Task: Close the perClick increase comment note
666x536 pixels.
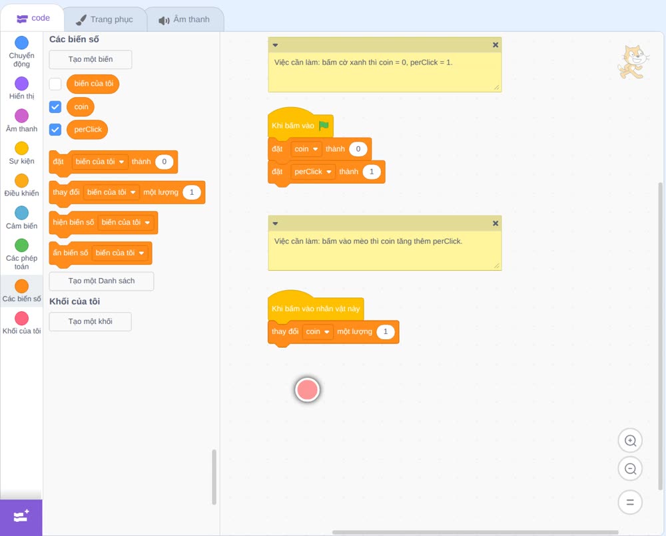Action: pyautogui.click(x=496, y=223)
